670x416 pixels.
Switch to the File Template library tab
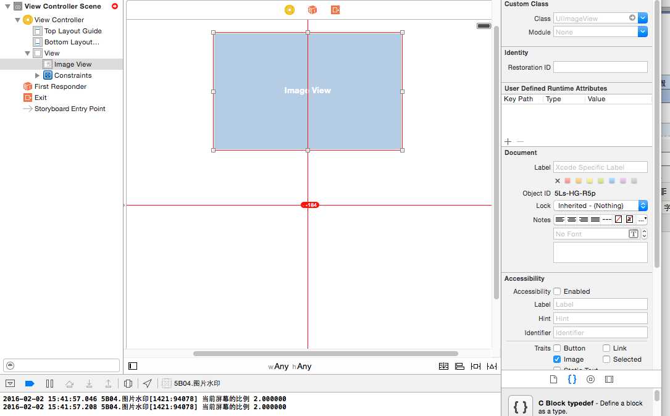(x=553, y=379)
